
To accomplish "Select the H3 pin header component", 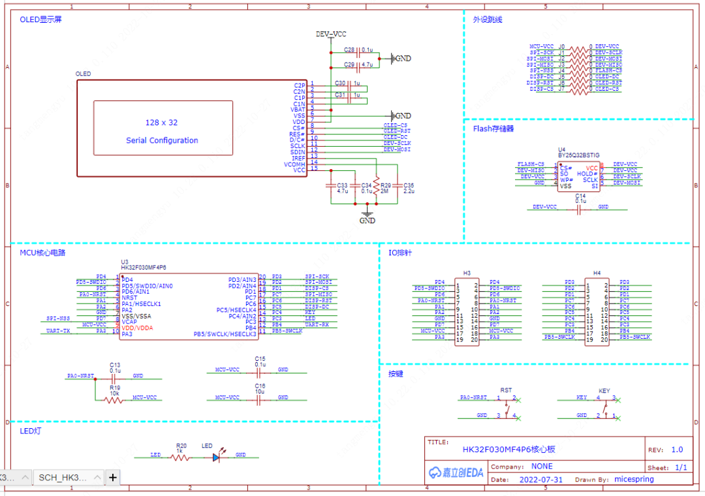I will point(467,311).
